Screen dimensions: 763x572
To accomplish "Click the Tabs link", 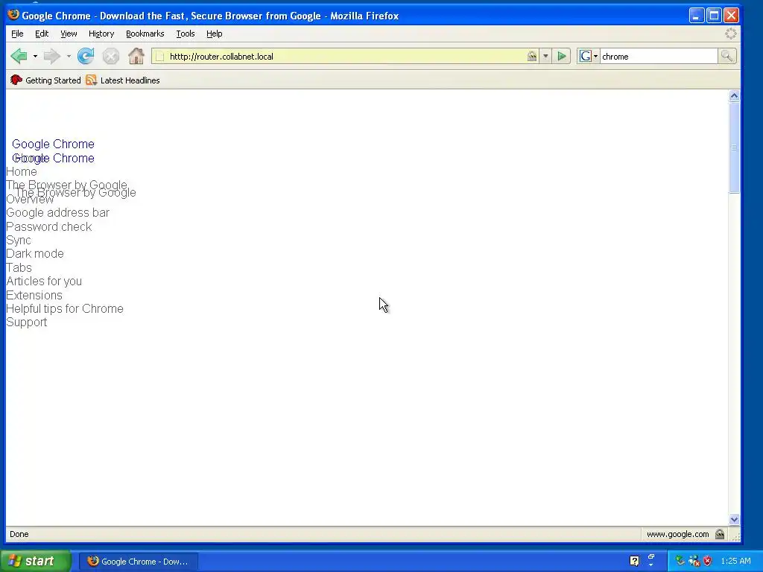I will point(19,267).
